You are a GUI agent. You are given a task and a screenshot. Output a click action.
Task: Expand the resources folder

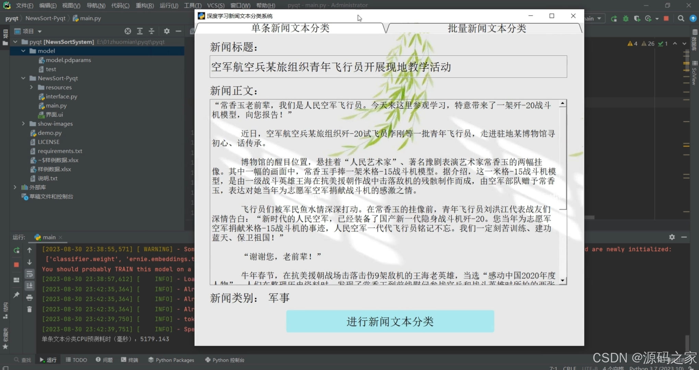pyautogui.click(x=31, y=87)
